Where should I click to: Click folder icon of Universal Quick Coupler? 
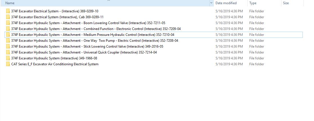coord(8,52)
